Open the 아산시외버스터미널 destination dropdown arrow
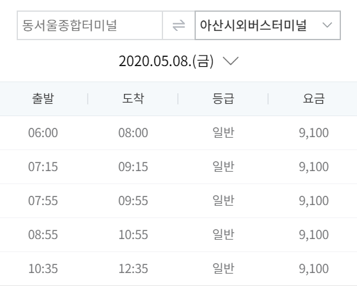Screen dimensions: 357x286 [x=327, y=25]
